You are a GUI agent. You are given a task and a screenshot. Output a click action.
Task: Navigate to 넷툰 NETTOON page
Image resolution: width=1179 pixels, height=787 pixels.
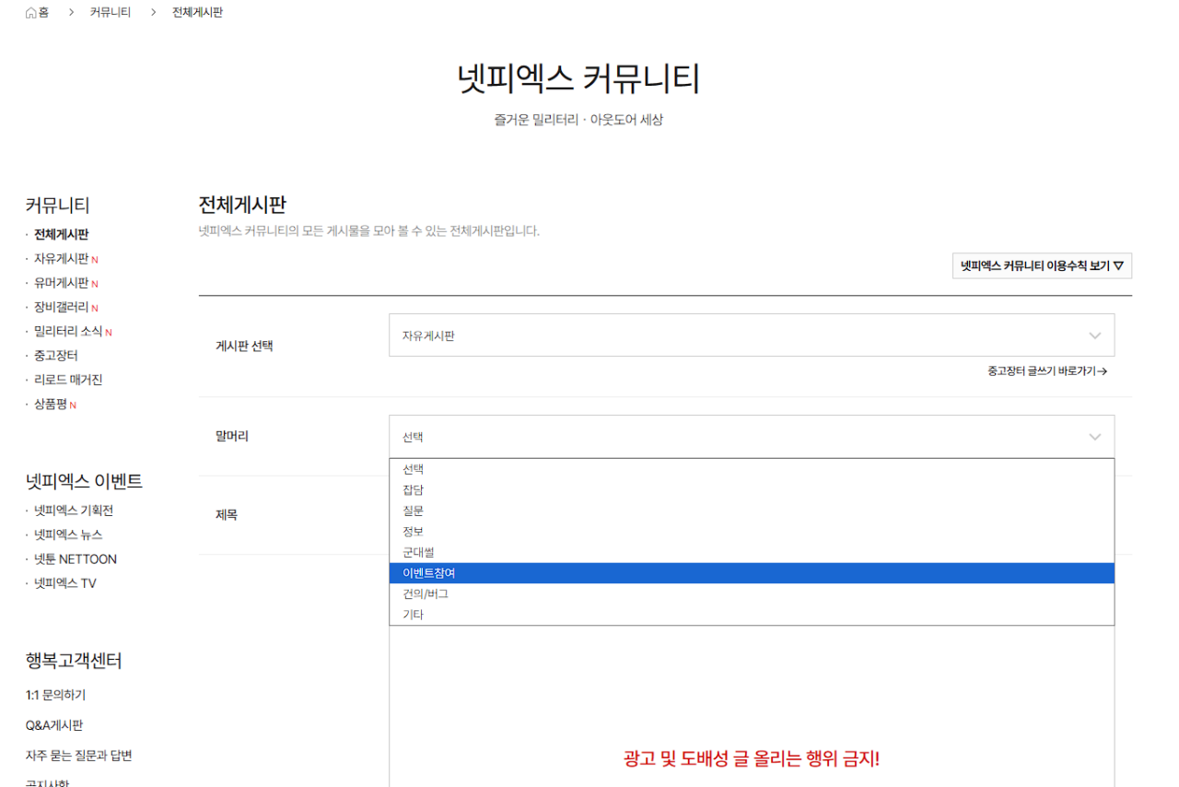click(x=76, y=558)
